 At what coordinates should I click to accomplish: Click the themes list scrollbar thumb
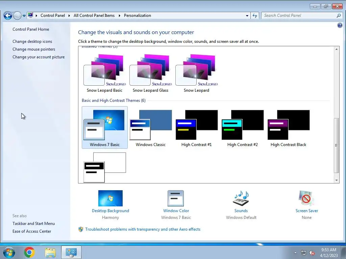pos(336,145)
